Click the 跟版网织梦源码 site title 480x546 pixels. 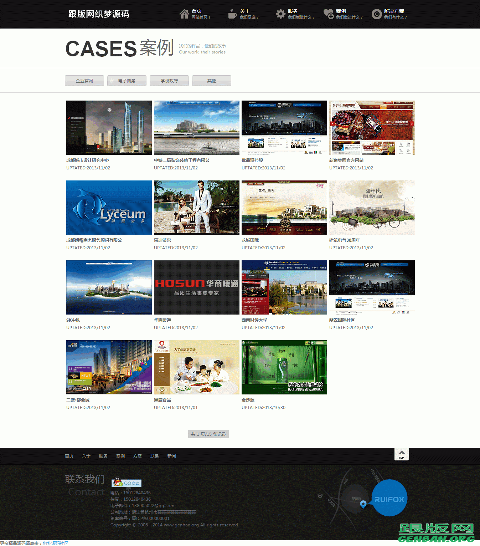98,14
